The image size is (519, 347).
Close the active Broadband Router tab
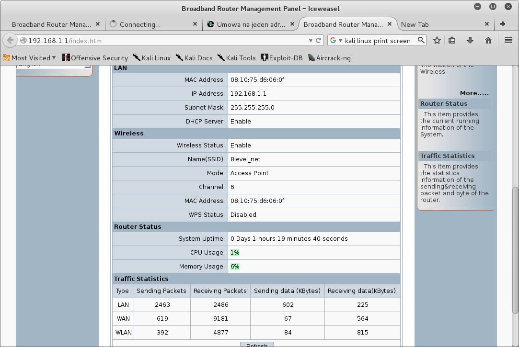[x=390, y=24]
